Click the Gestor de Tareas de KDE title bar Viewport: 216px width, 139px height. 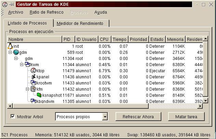pos(104,4)
